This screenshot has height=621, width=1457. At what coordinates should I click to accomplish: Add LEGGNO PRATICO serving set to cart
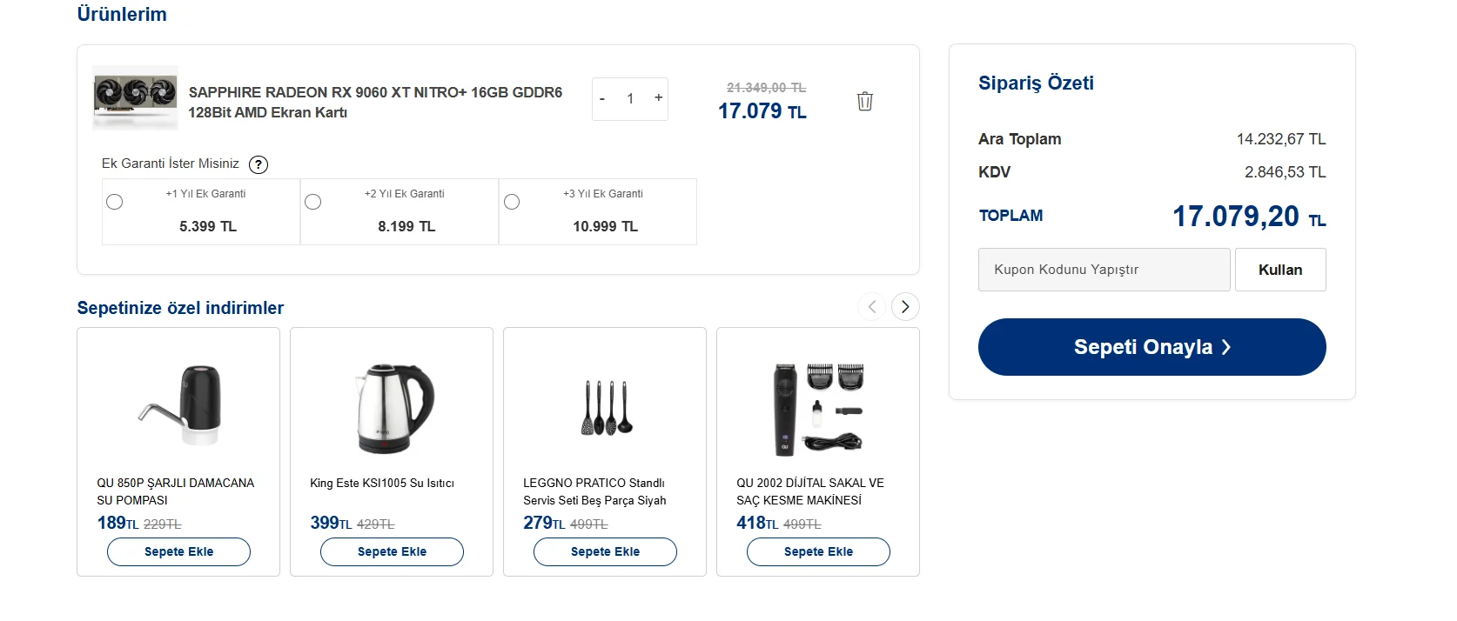pyautogui.click(x=605, y=551)
